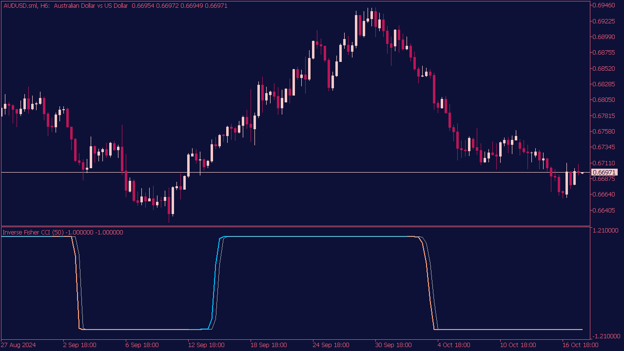
Task: Click price axis label 0.68050
Action: (604, 100)
